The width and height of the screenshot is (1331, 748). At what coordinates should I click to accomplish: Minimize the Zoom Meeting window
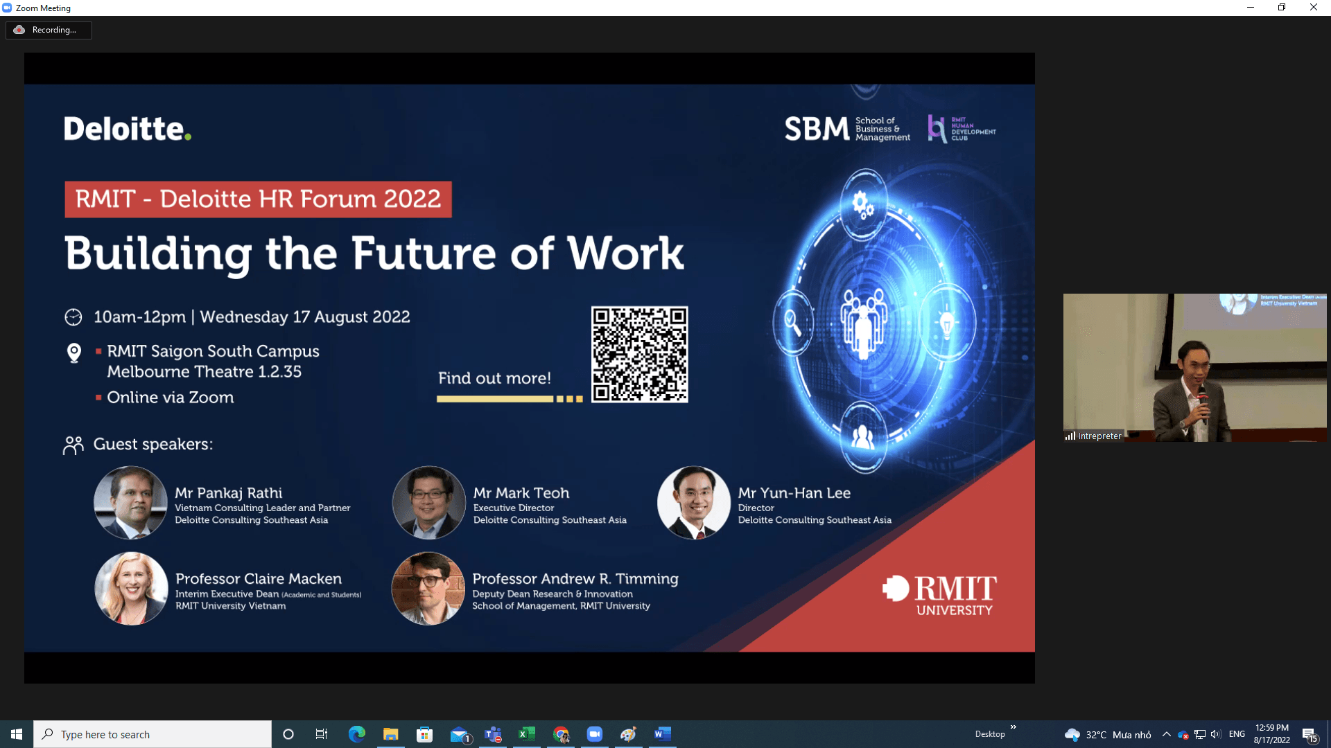(x=1251, y=8)
